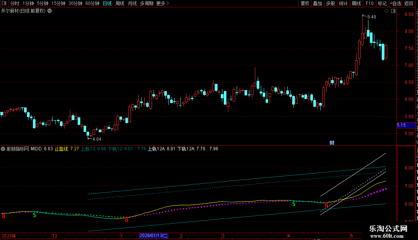418x240 pixels.
Task: Click the 8.48 high price label
Action: click(372, 17)
